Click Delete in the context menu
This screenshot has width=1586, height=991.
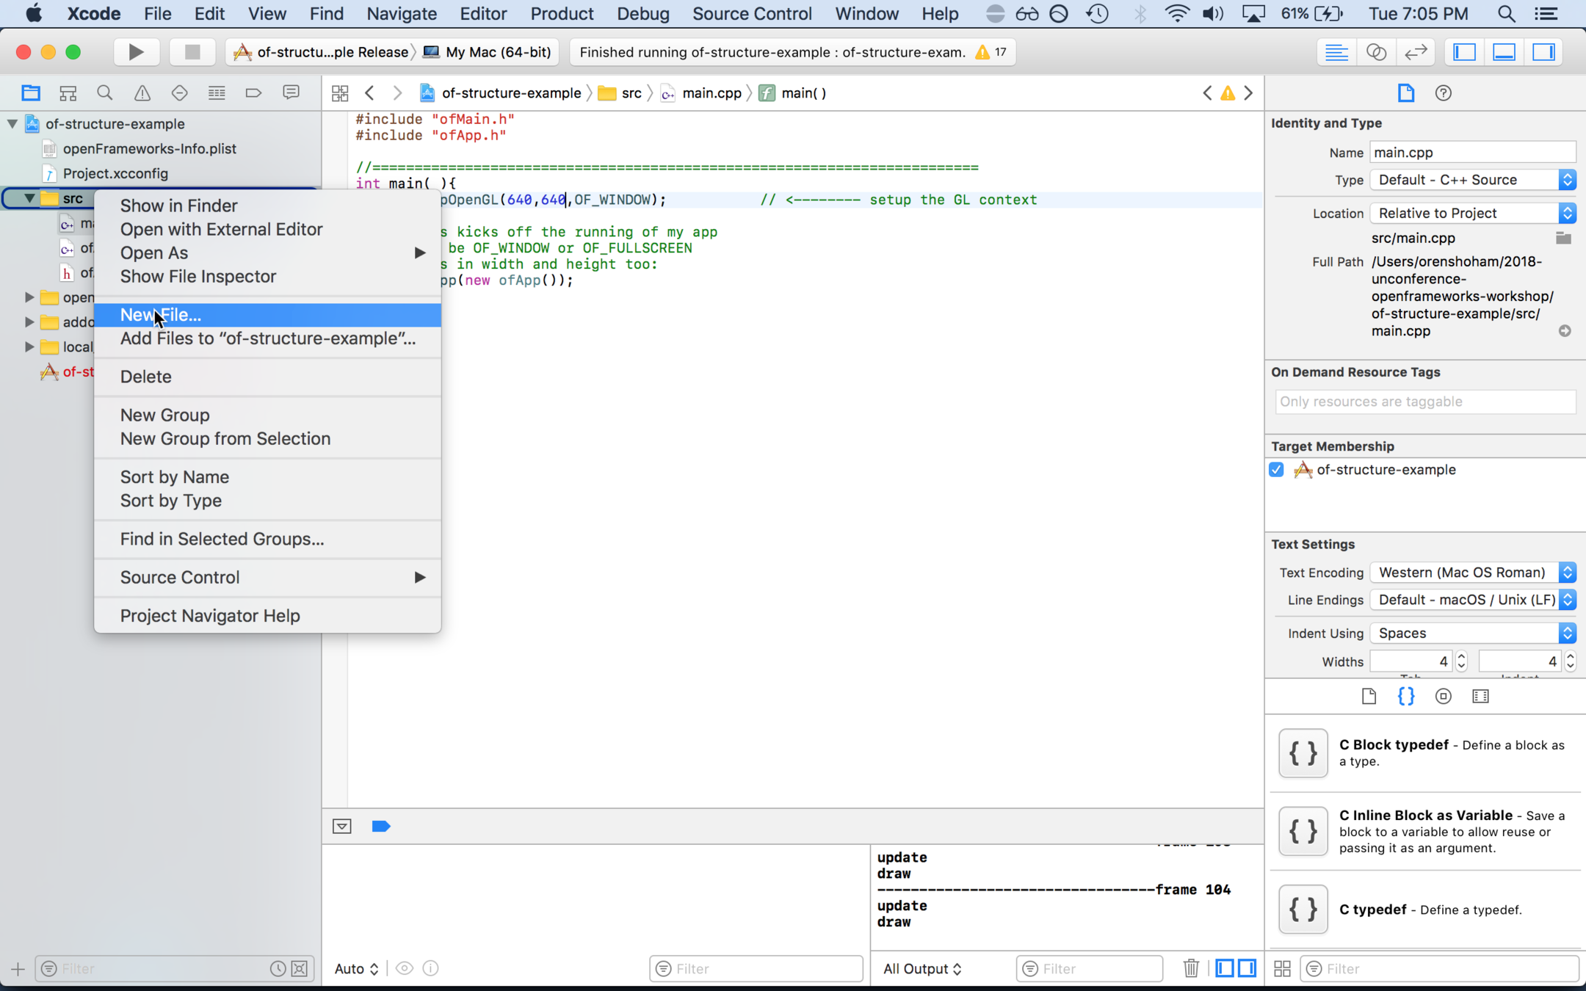(x=146, y=377)
